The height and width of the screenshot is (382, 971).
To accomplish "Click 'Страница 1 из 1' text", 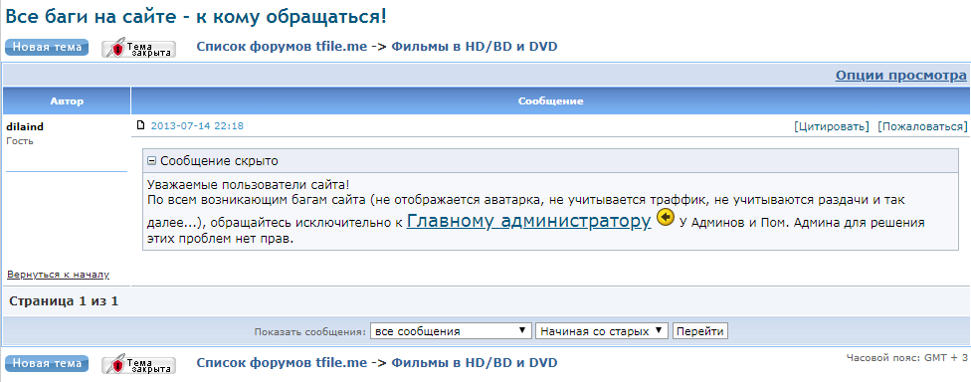I will 64,301.
